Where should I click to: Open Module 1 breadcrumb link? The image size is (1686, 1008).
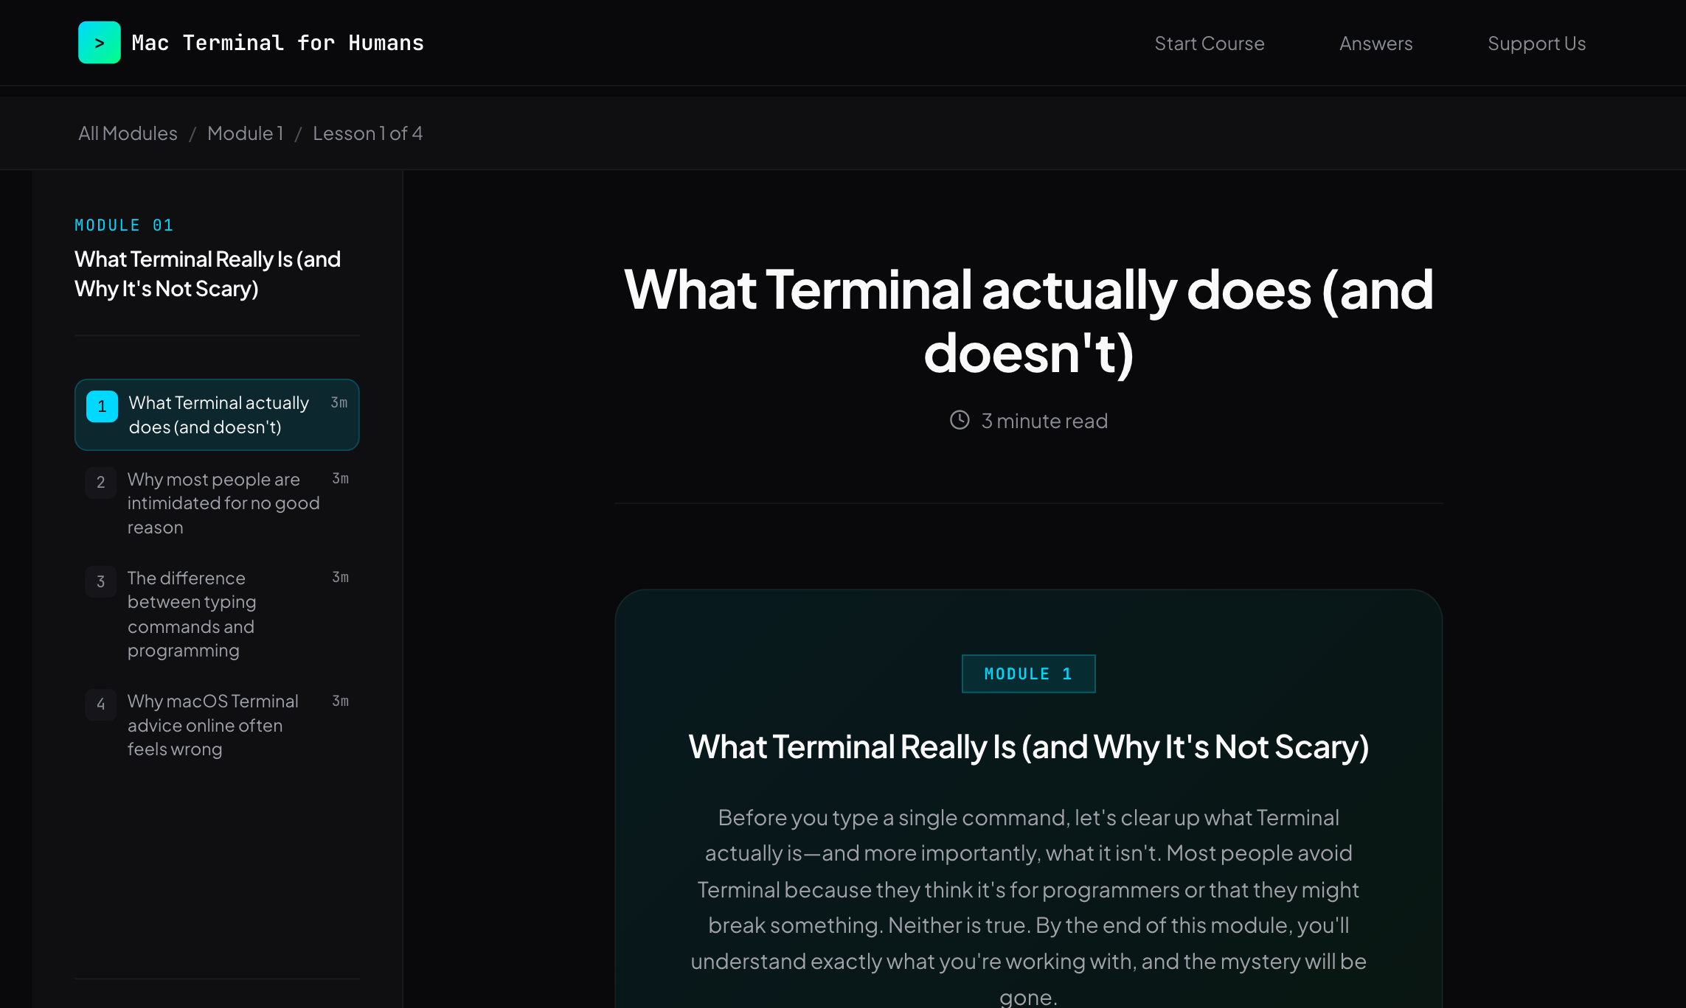click(x=246, y=133)
